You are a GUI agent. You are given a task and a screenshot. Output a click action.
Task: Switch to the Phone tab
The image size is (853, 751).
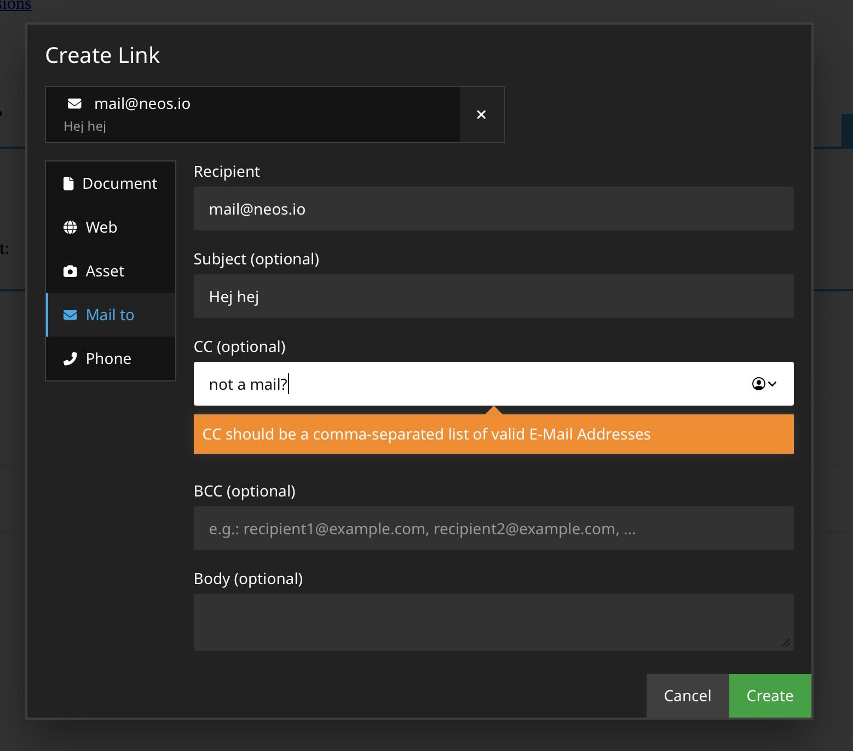click(x=108, y=358)
